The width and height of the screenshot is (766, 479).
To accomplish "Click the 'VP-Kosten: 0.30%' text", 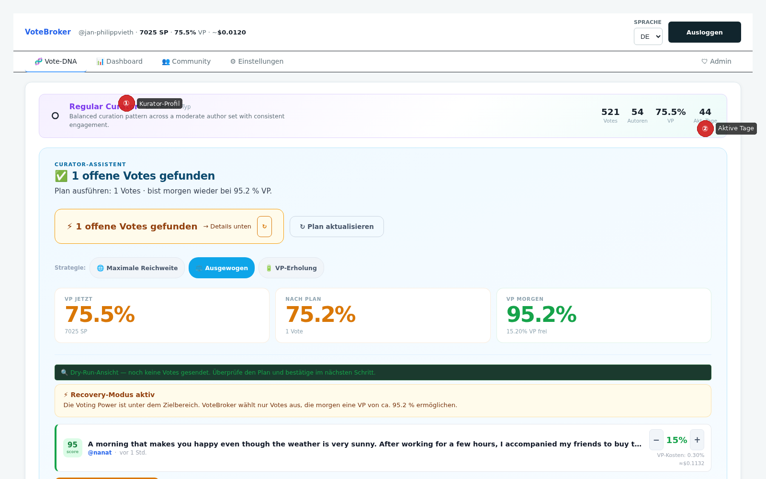I will (x=680, y=455).
